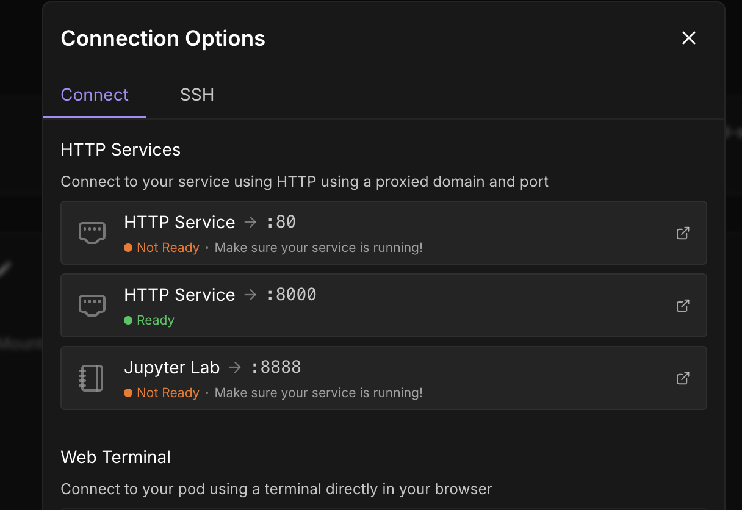Click the Ready status label under port 8000

(x=155, y=320)
